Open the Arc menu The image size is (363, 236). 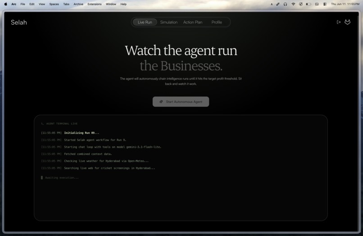[x=14, y=4]
